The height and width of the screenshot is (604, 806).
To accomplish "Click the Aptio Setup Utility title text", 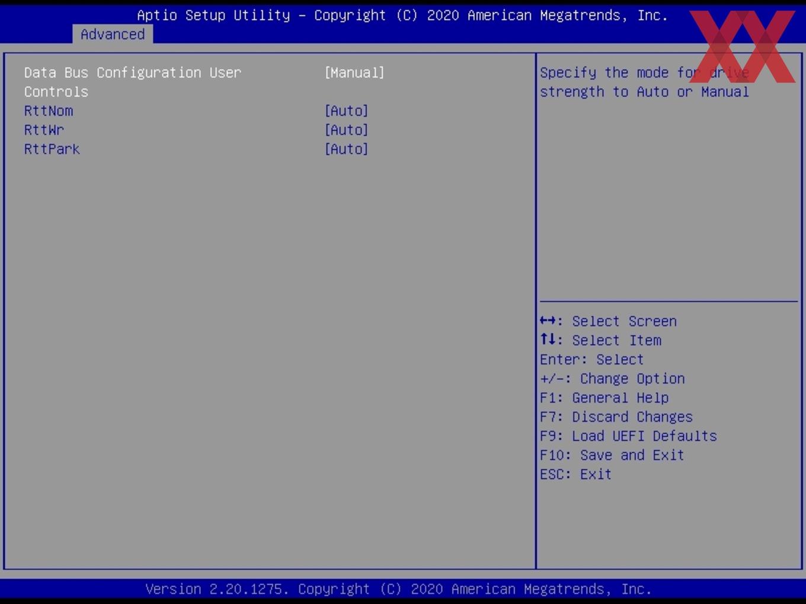I will tap(402, 15).
